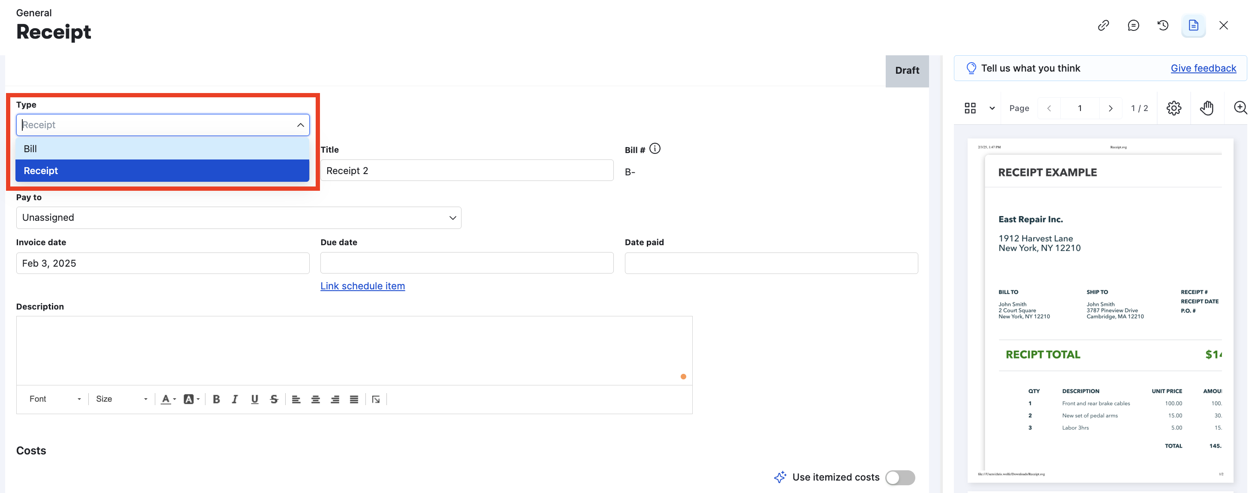Select Bill from the Type list

coord(162,149)
